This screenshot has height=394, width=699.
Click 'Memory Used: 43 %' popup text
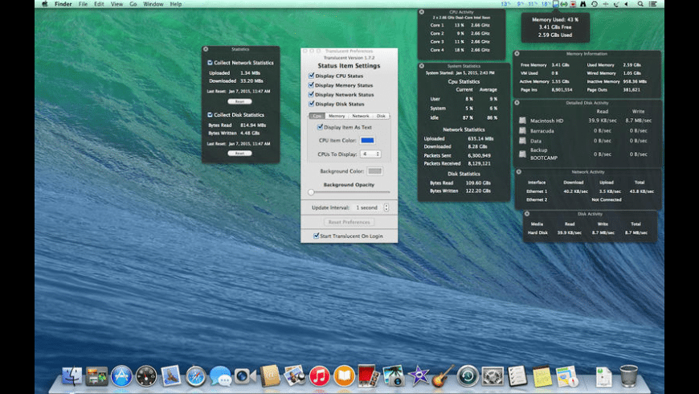tap(555, 19)
